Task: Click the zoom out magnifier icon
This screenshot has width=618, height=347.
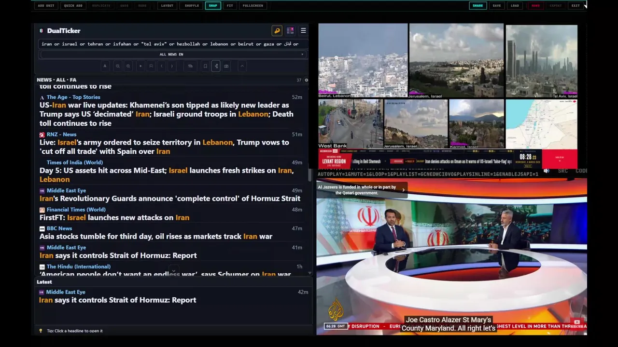Action: point(117,66)
